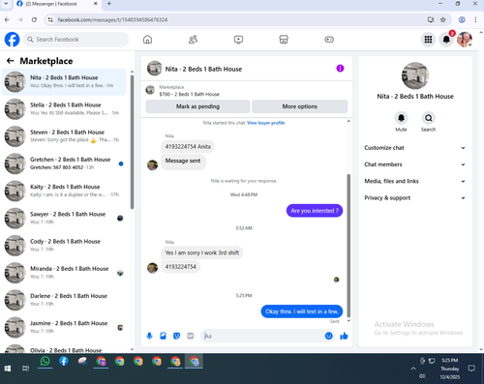Click the More options button
484x384 pixels.
(x=300, y=106)
